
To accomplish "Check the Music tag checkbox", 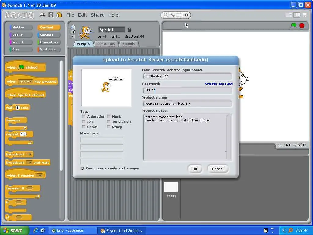I will pos(109,116).
